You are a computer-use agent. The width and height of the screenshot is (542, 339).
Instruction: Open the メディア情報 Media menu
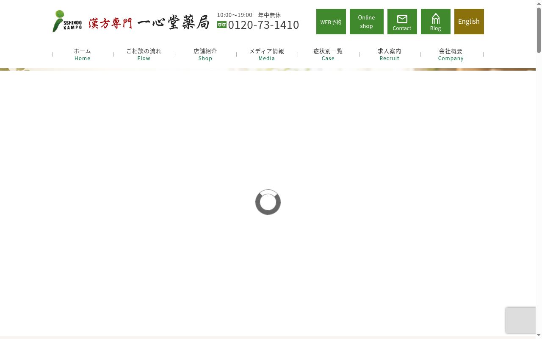tap(267, 54)
